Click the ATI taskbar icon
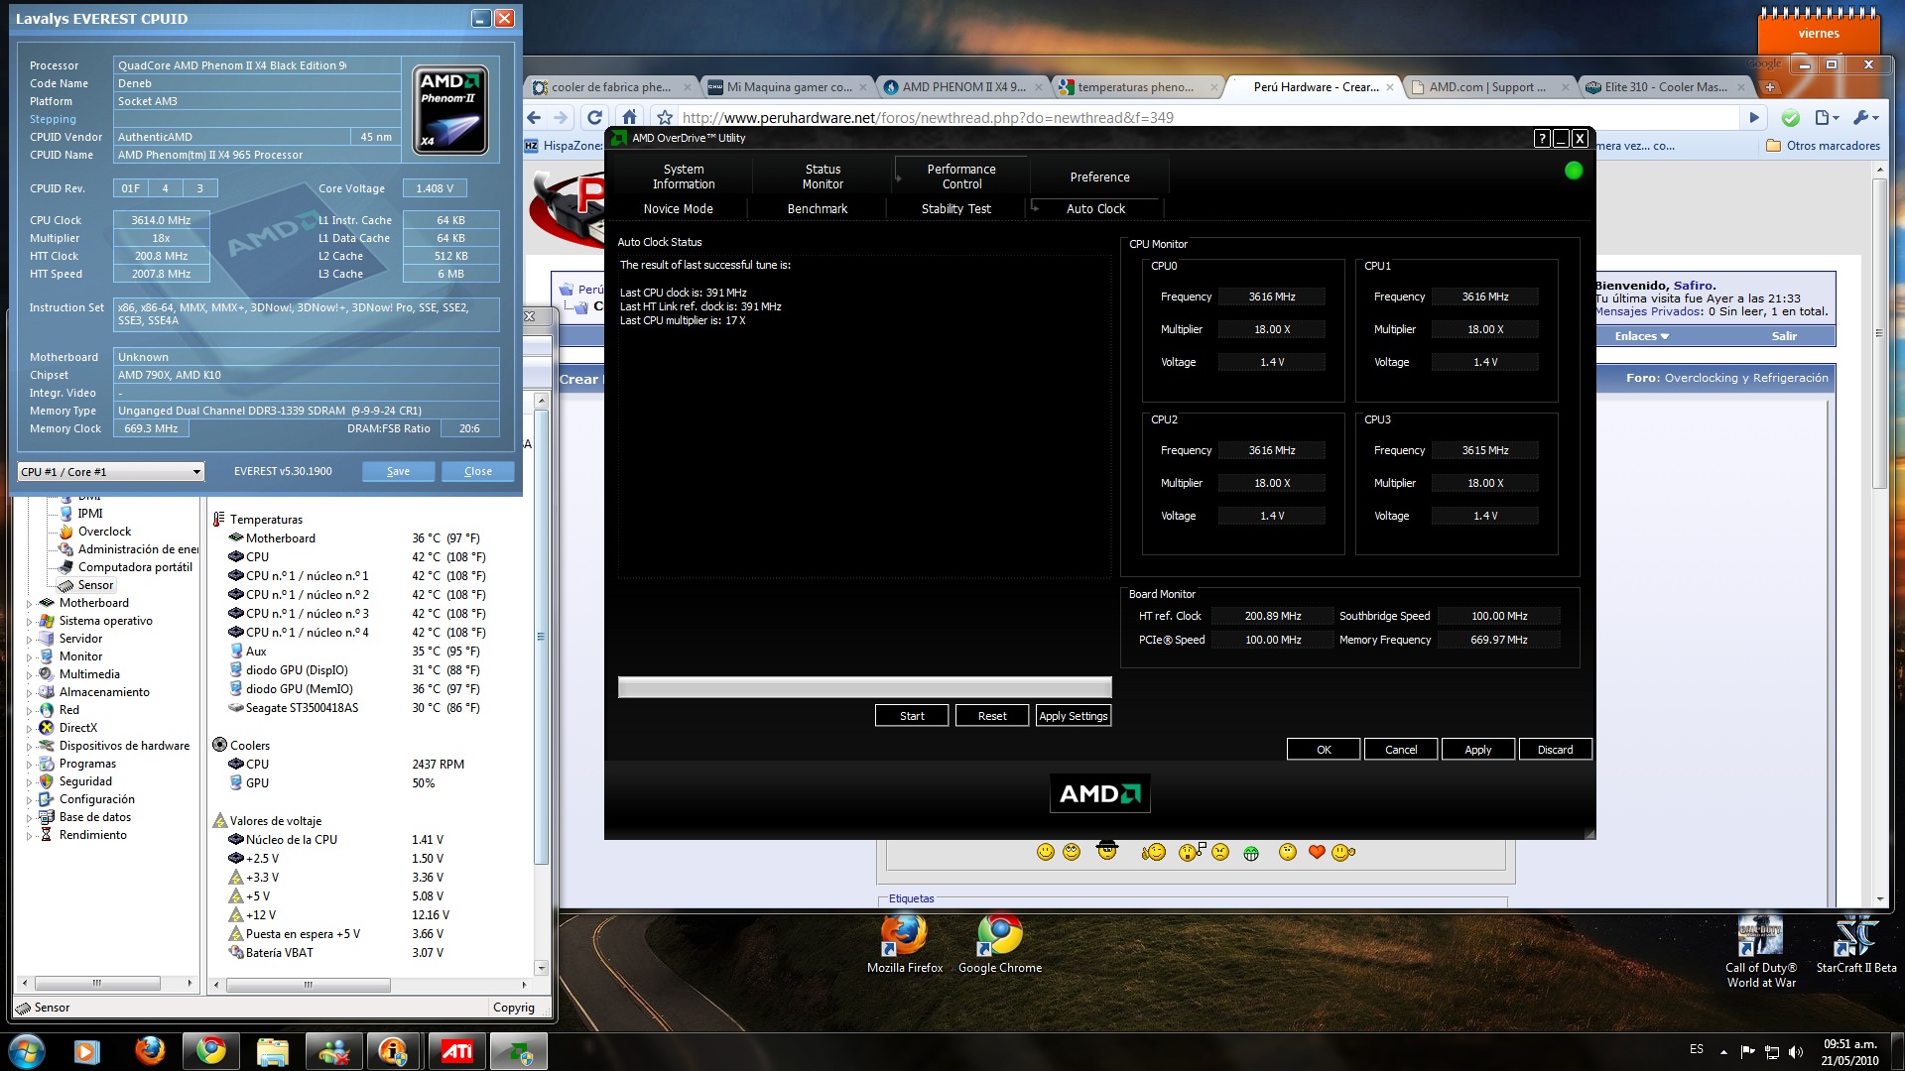Image resolution: width=1905 pixels, height=1071 pixels. coord(456,1051)
